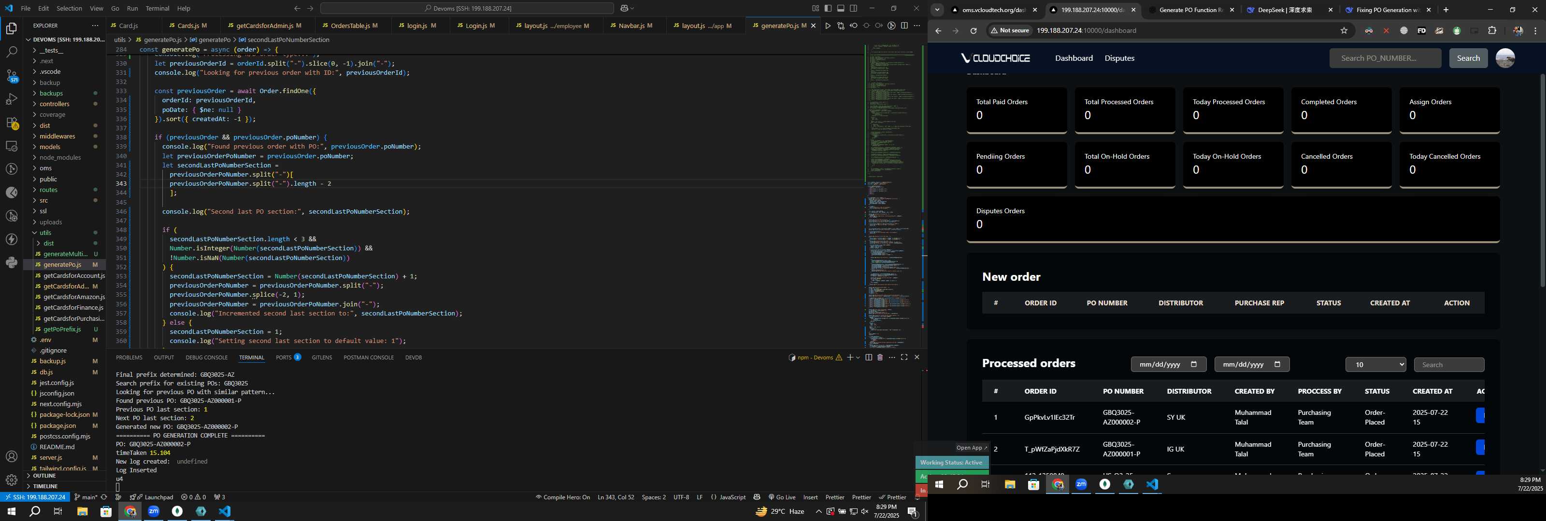This screenshot has height=521, width=1546.
Task: Split the editor to the right
Action: [x=904, y=26]
